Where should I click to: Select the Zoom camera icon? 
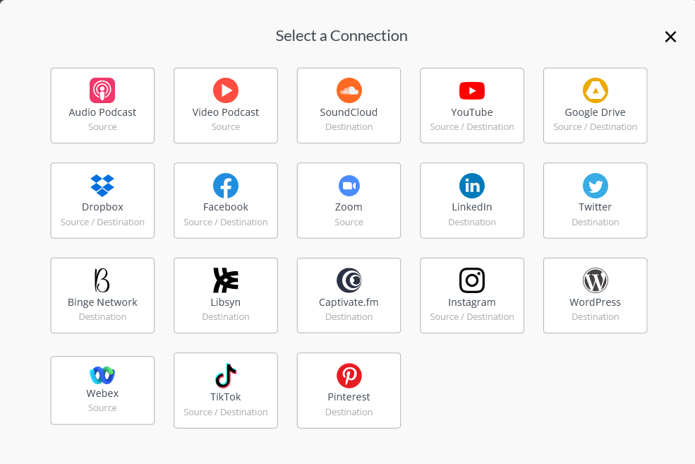click(x=349, y=186)
